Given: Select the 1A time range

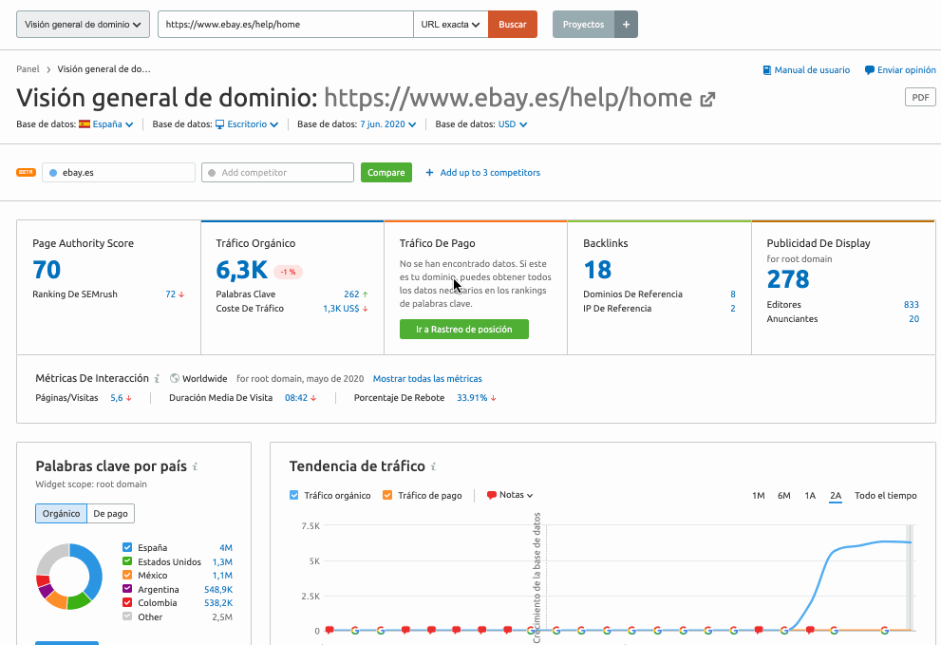Looking at the screenshot, I should (810, 496).
